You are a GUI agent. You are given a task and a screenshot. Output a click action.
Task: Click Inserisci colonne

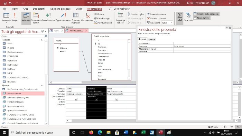tap(156, 14)
